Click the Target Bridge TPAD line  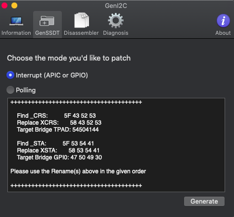tap(58, 130)
